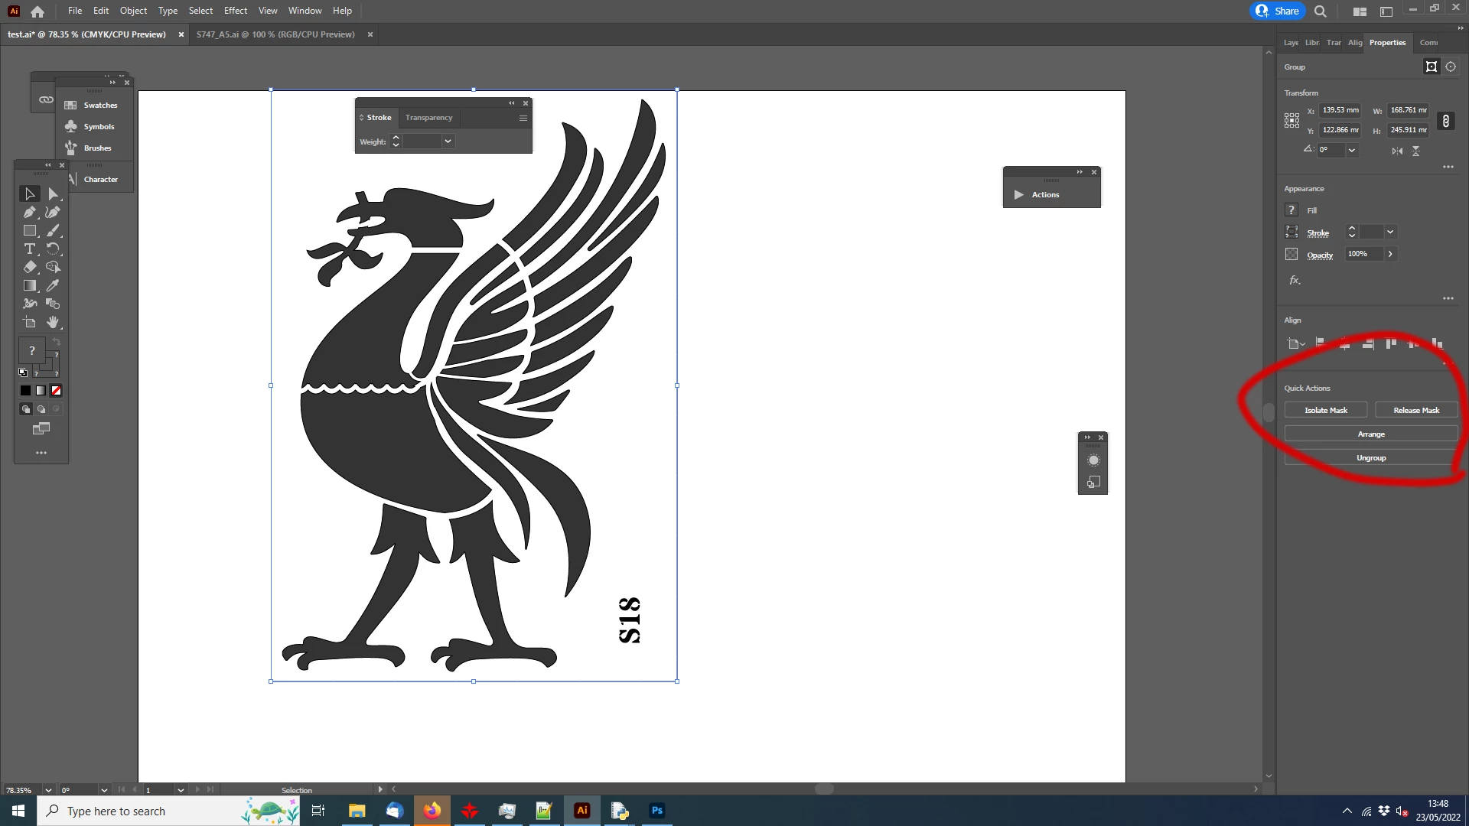Select the Gradient tool
Screen dimensions: 1469x826
(x=30, y=285)
